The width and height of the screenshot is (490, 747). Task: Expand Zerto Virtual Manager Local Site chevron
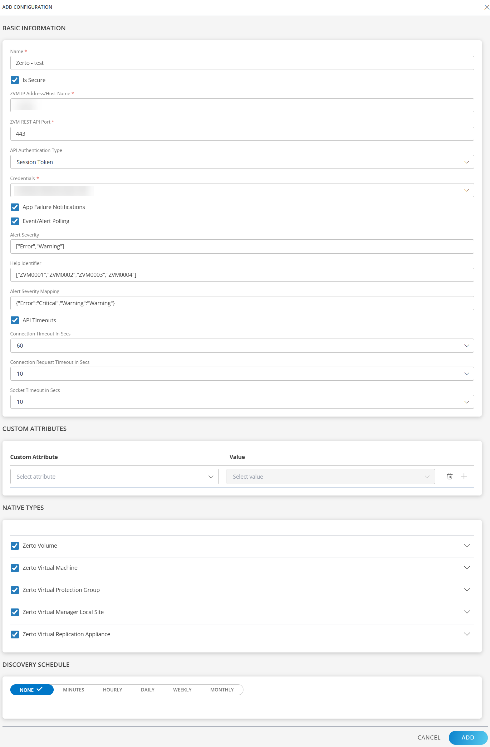tap(467, 612)
